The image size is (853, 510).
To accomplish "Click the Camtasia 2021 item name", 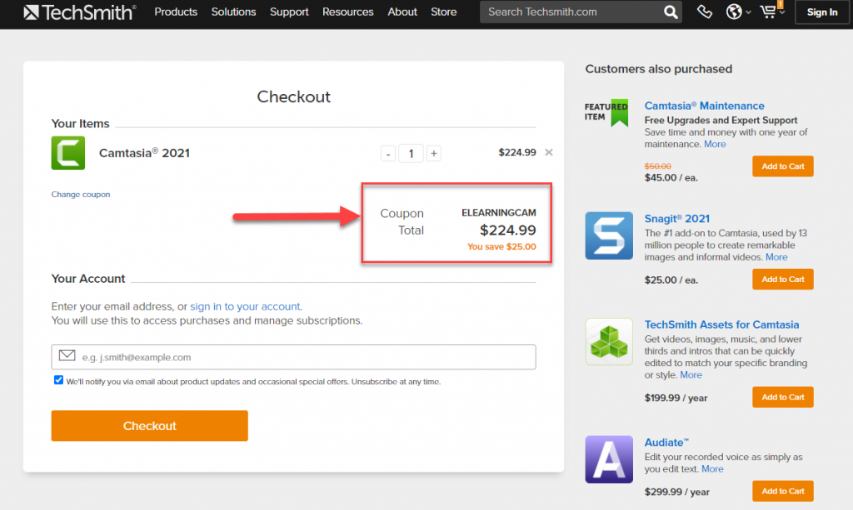I will [x=144, y=153].
